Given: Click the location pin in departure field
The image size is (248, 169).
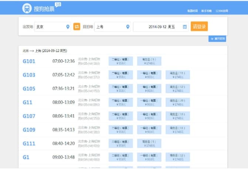Looking at the screenshot, I should click(68, 27).
